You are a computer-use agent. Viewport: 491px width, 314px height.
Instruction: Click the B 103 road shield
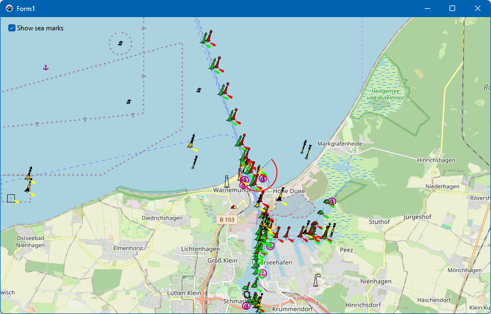pyautogui.click(x=227, y=220)
